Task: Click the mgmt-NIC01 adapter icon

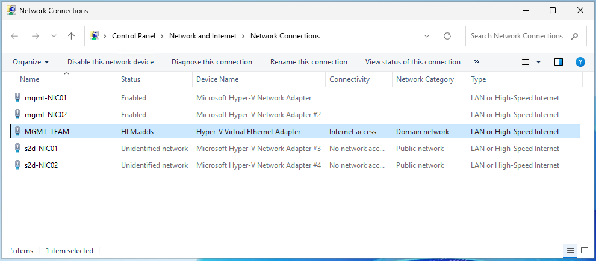Action: coord(17,97)
